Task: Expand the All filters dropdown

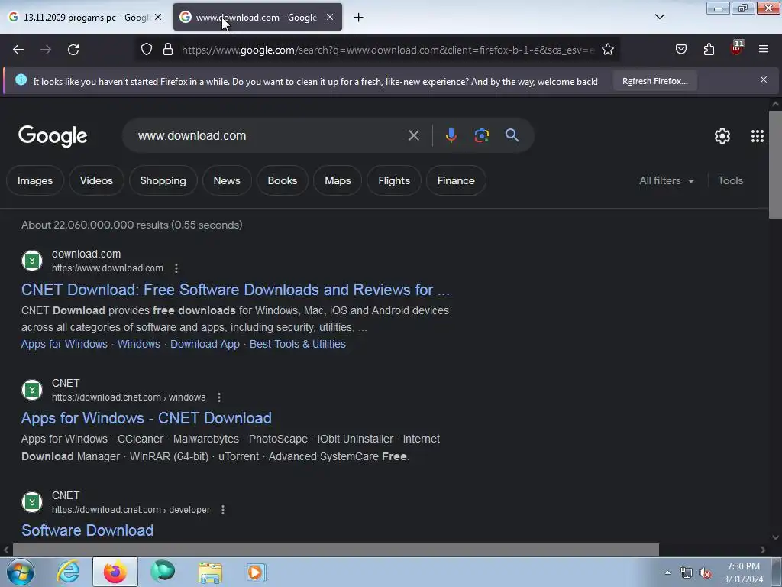Action: point(666,180)
